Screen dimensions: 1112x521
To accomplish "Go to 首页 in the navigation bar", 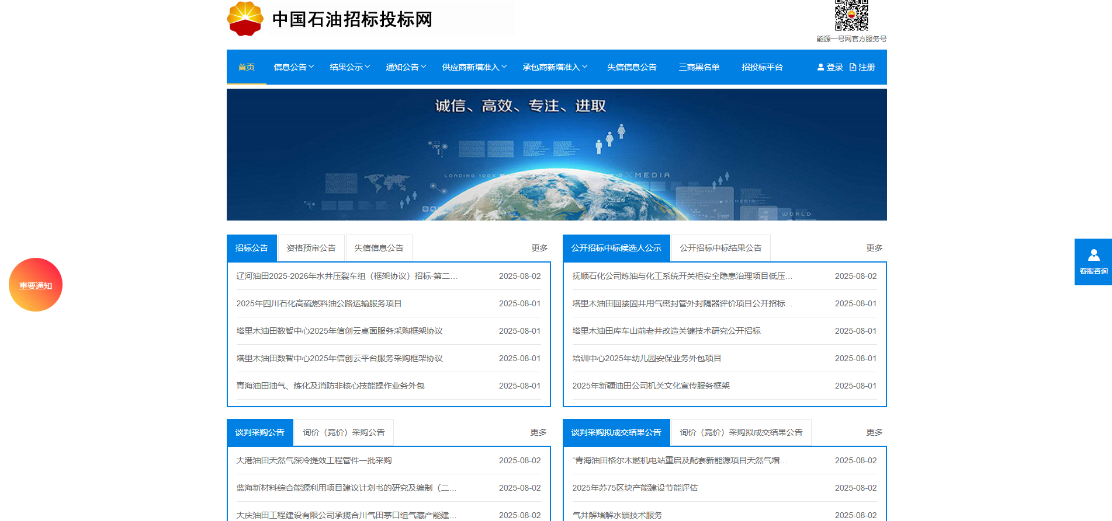I will click(247, 67).
